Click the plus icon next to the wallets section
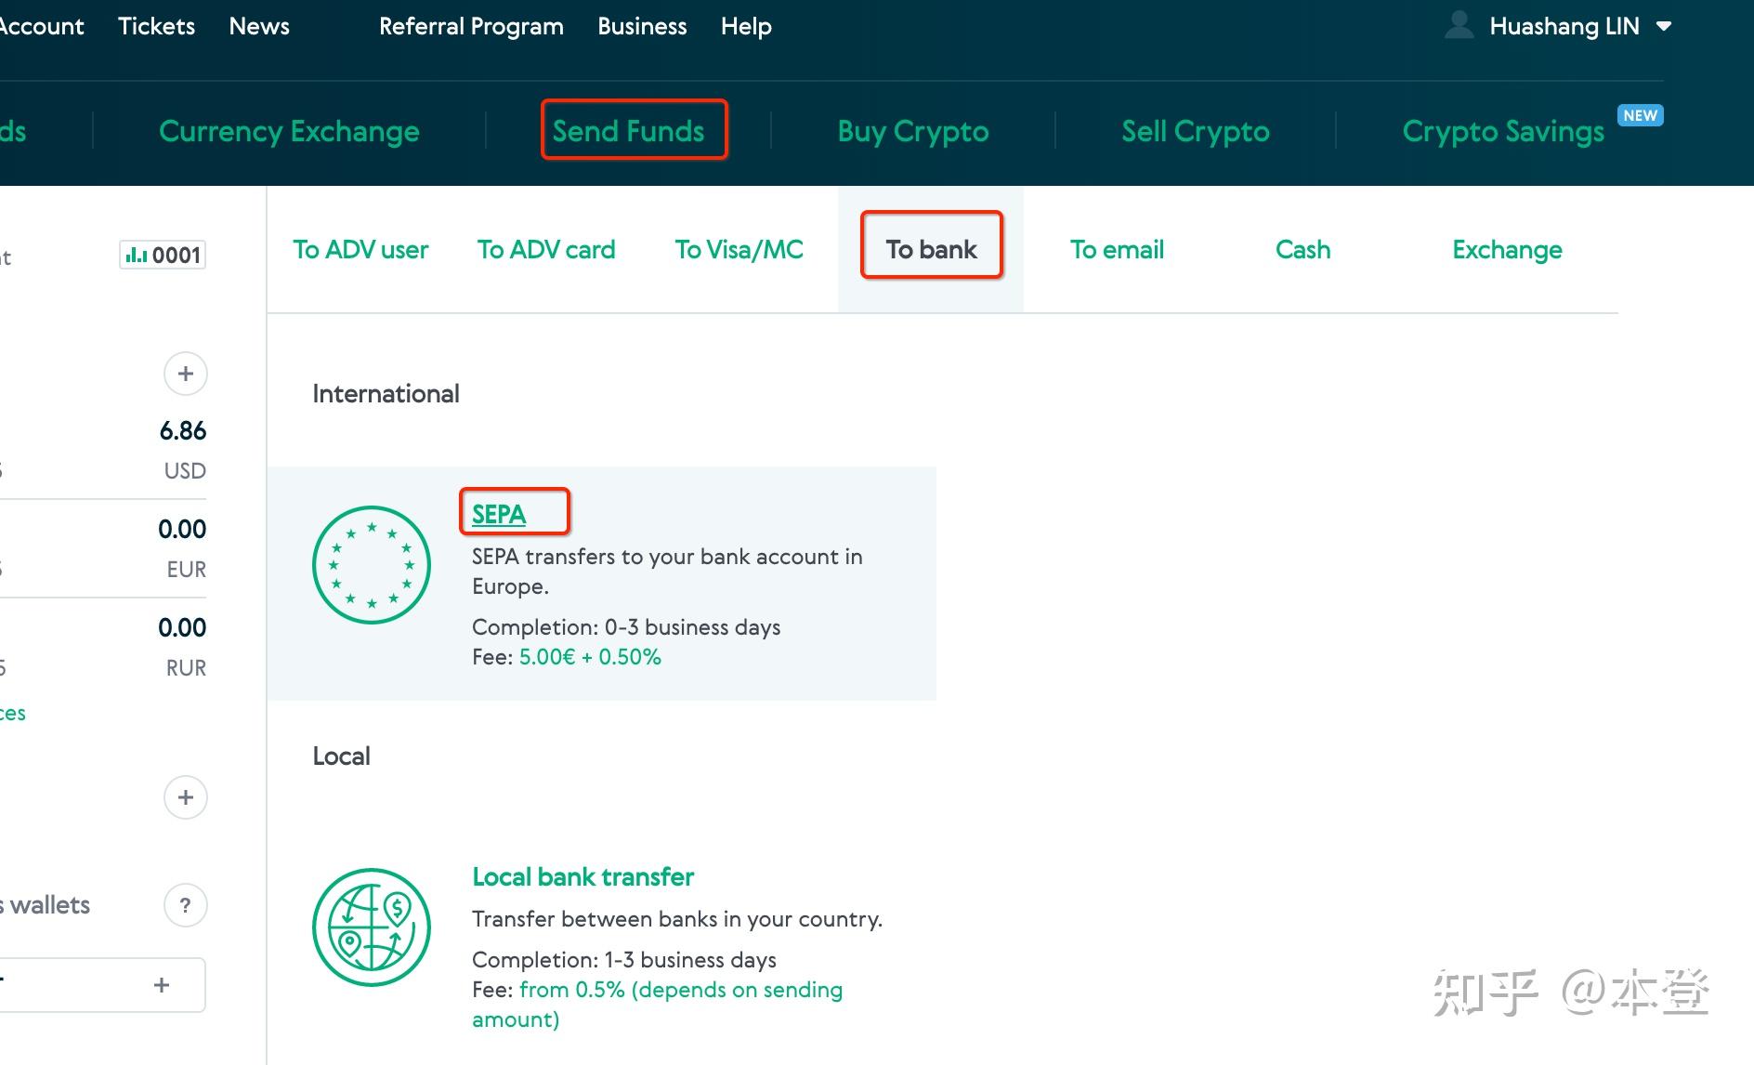The image size is (1754, 1065). 185,796
